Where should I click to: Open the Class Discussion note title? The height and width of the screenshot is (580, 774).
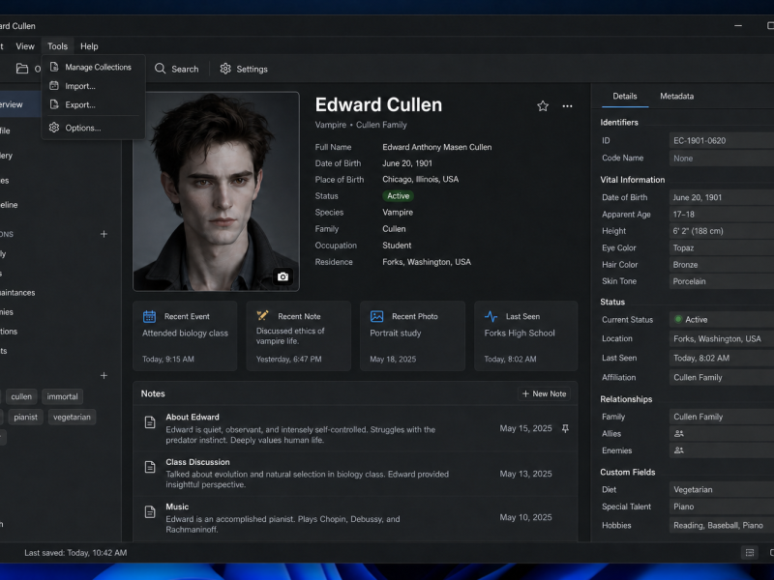197,462
